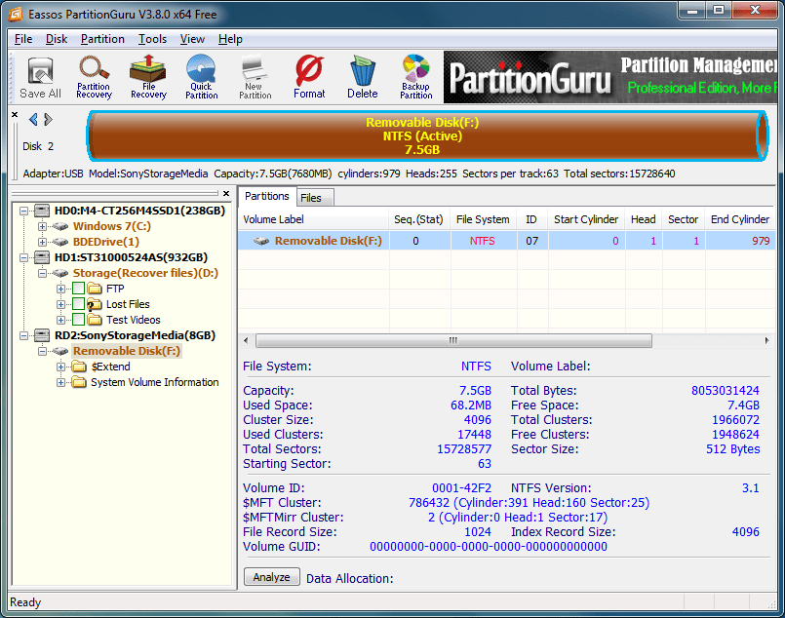Launch the File Recovery tool
Screen dimensions: 785x618
pyautogui.click(x=148, y=77)
